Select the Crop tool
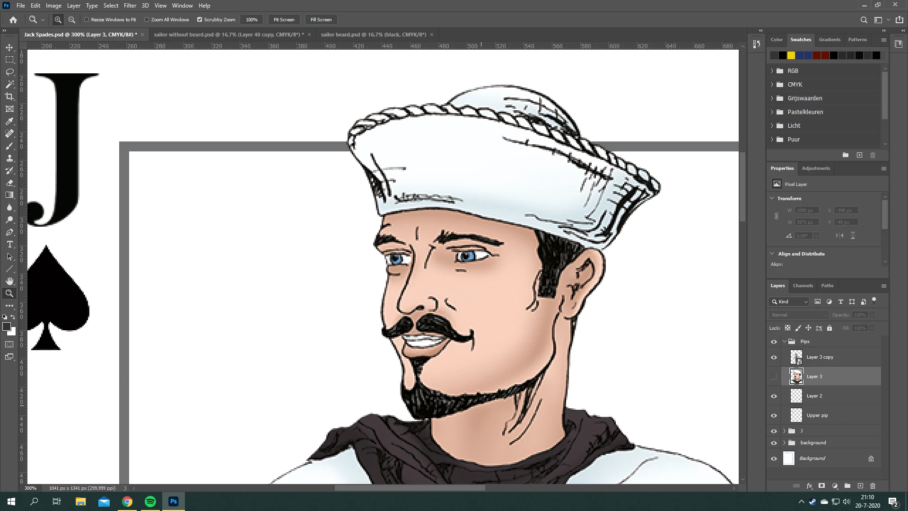Viewport: 908px width, 511px height. [x=9, y=97]
